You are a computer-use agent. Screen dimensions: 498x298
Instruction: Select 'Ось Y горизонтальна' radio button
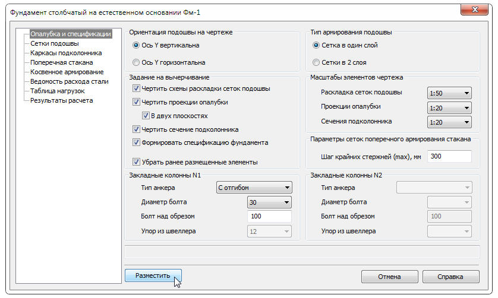click(137, 62)
